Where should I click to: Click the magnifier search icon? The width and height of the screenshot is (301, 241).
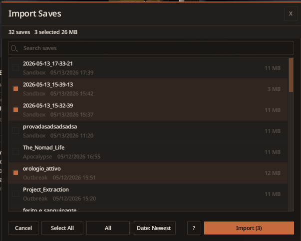tap(14, 48)
